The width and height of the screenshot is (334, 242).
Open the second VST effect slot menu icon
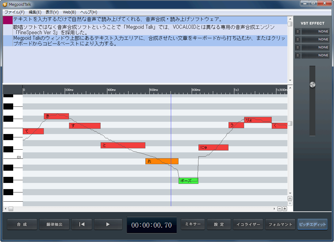298,39
